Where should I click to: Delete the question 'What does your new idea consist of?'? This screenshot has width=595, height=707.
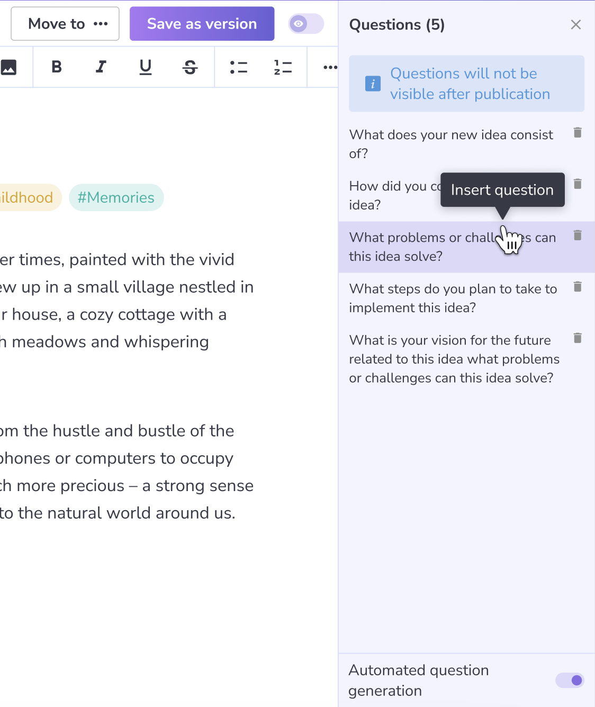pyautogui.click(x=578, y=133)
